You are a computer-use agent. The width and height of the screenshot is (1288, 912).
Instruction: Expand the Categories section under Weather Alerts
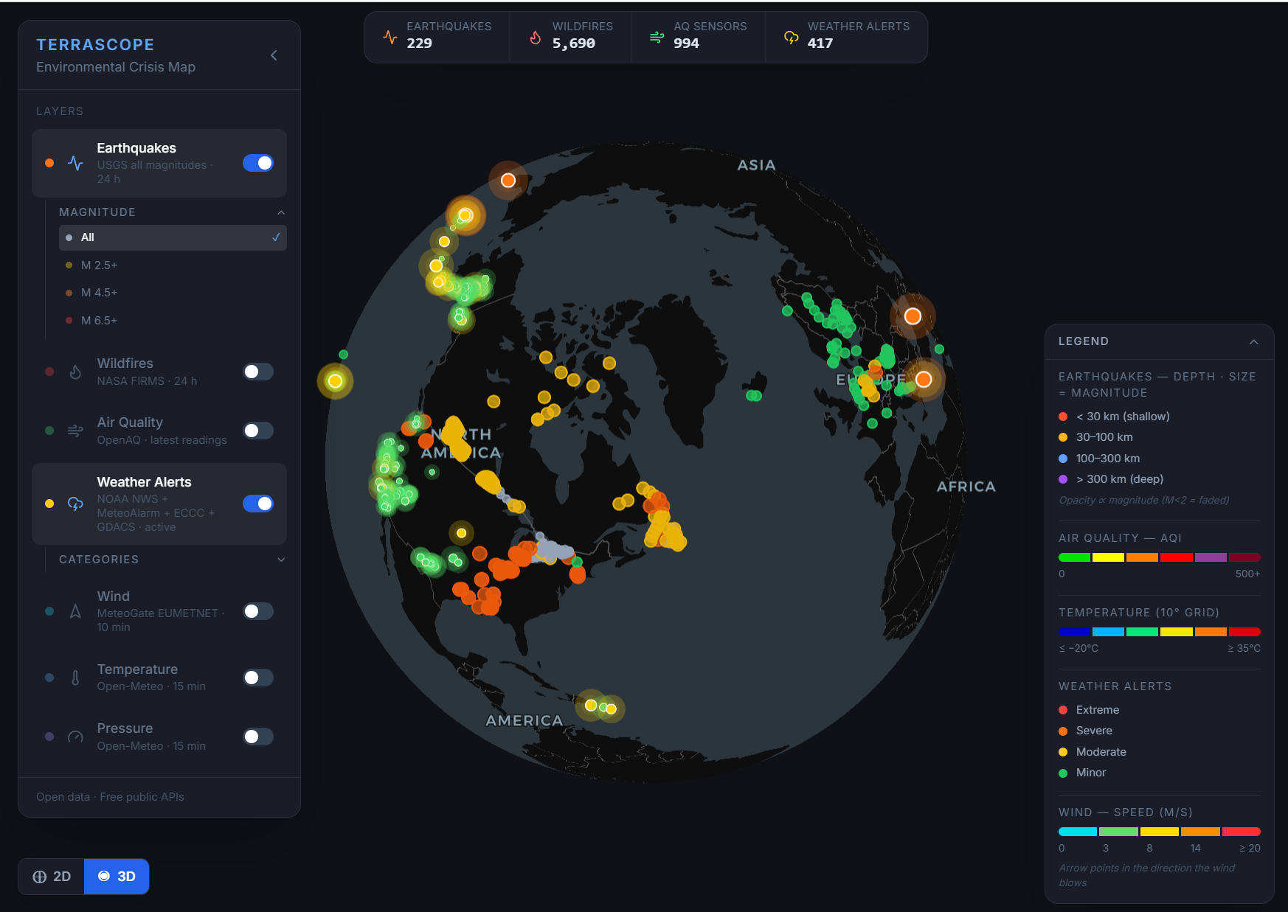coord(281,560)
